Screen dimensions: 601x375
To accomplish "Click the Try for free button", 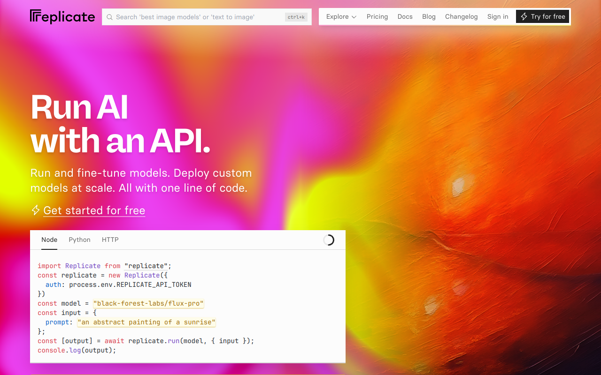I will [x=542, y=16].
